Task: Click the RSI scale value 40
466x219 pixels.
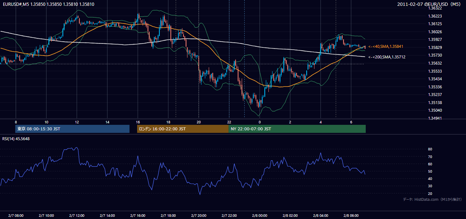Action: point(430,178)
